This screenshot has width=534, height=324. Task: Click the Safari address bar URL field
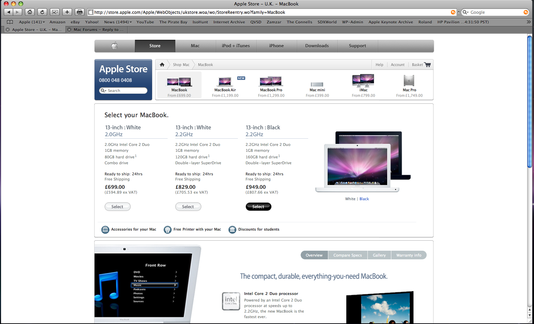pyautogui.click(x=272, y=12)
